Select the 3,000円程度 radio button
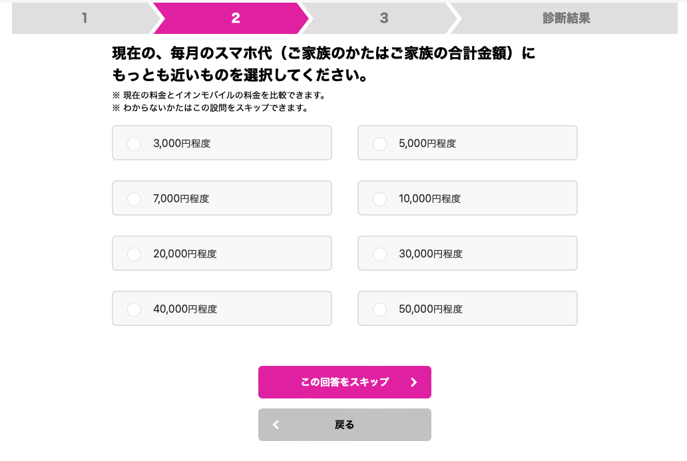The image size is (687, 461). coord(134,144)
